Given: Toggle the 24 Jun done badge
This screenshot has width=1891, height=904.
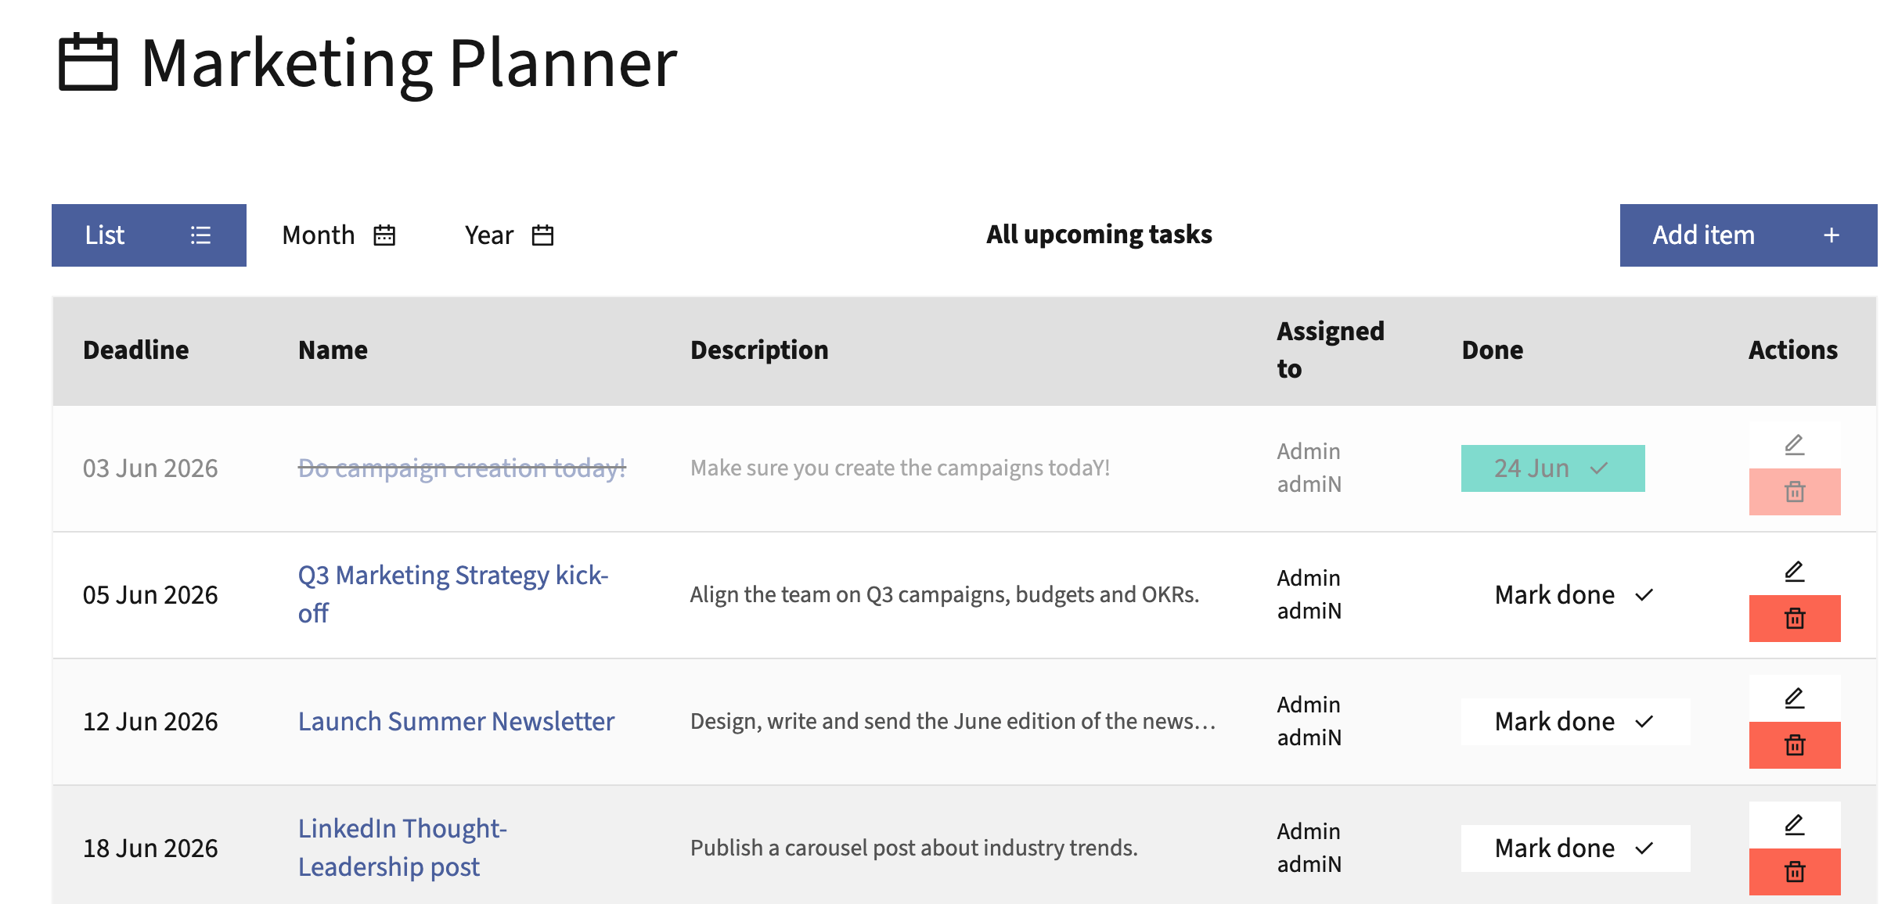Looking at the screenshot, I should pyautogui.click(x=1553, y=468).
